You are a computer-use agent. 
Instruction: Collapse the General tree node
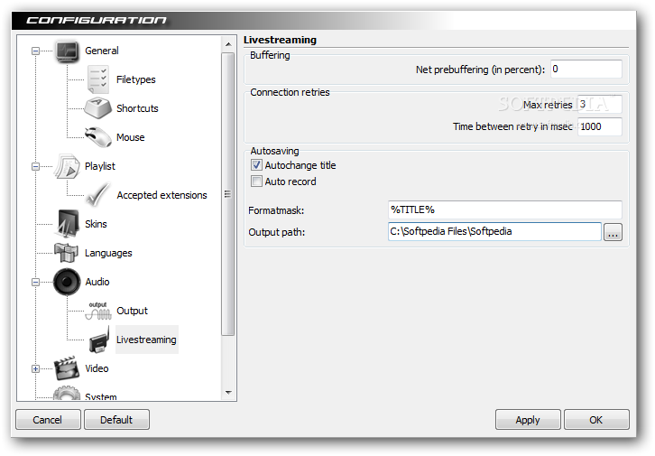35,51
